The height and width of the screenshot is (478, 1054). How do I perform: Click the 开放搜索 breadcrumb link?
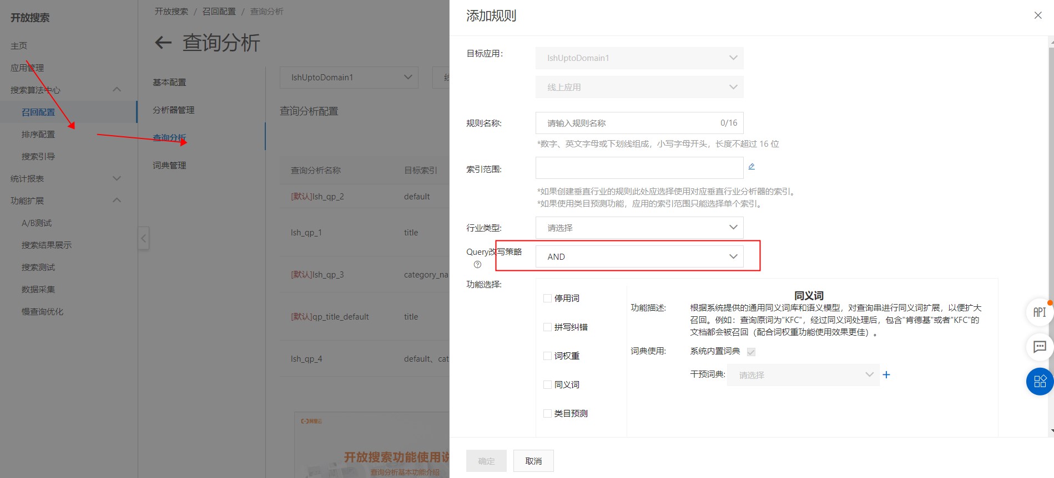(172, 11)
